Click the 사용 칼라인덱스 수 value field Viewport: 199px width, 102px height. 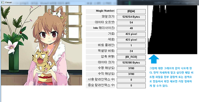131,80
